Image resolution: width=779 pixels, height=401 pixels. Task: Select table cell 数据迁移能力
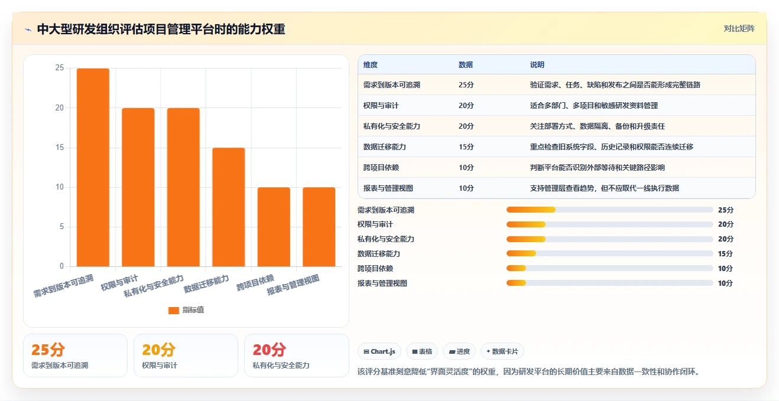click(385, 147)
